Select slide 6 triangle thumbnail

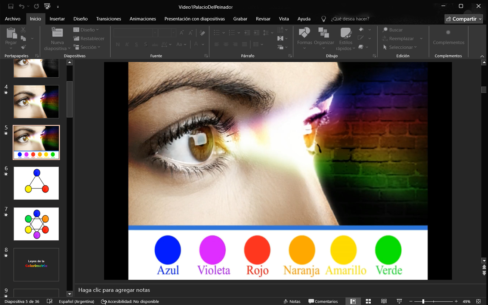36,183
